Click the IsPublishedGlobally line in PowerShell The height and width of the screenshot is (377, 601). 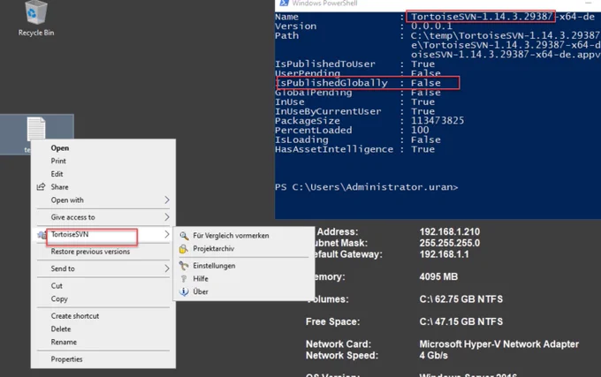(358, 83)
